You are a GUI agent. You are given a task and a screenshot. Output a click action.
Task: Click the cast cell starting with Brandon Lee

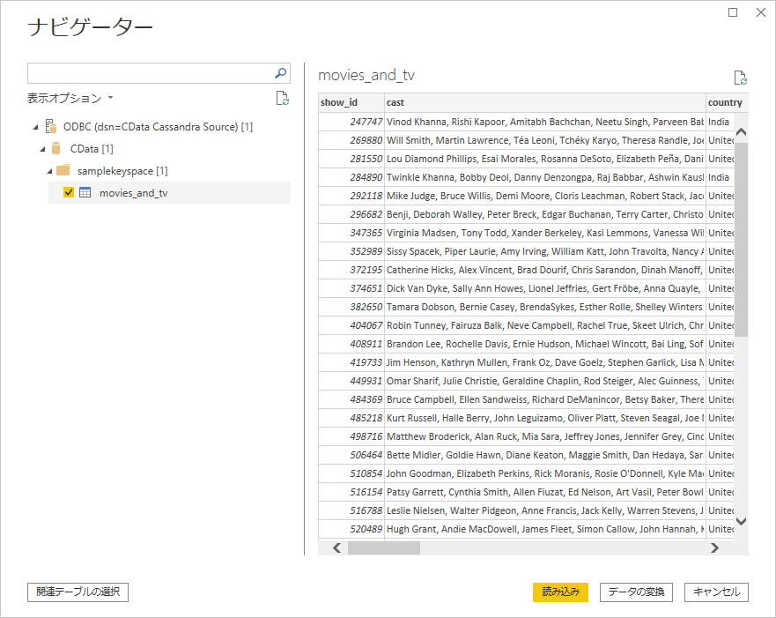545,344
